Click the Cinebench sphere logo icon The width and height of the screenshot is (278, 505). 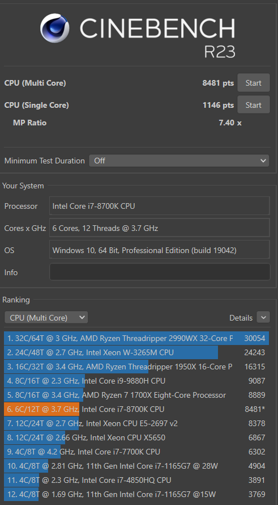pos(54,28)
